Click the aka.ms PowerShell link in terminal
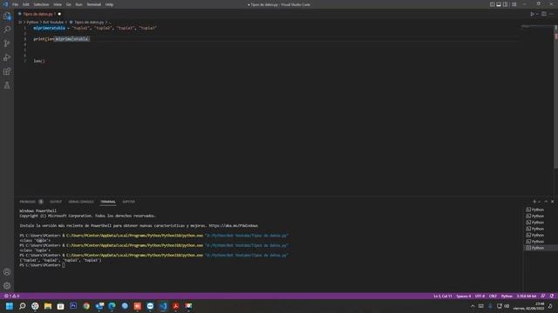 [233, 225]
